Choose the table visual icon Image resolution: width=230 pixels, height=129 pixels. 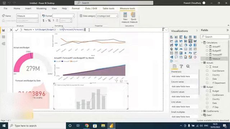pos(176,53)
